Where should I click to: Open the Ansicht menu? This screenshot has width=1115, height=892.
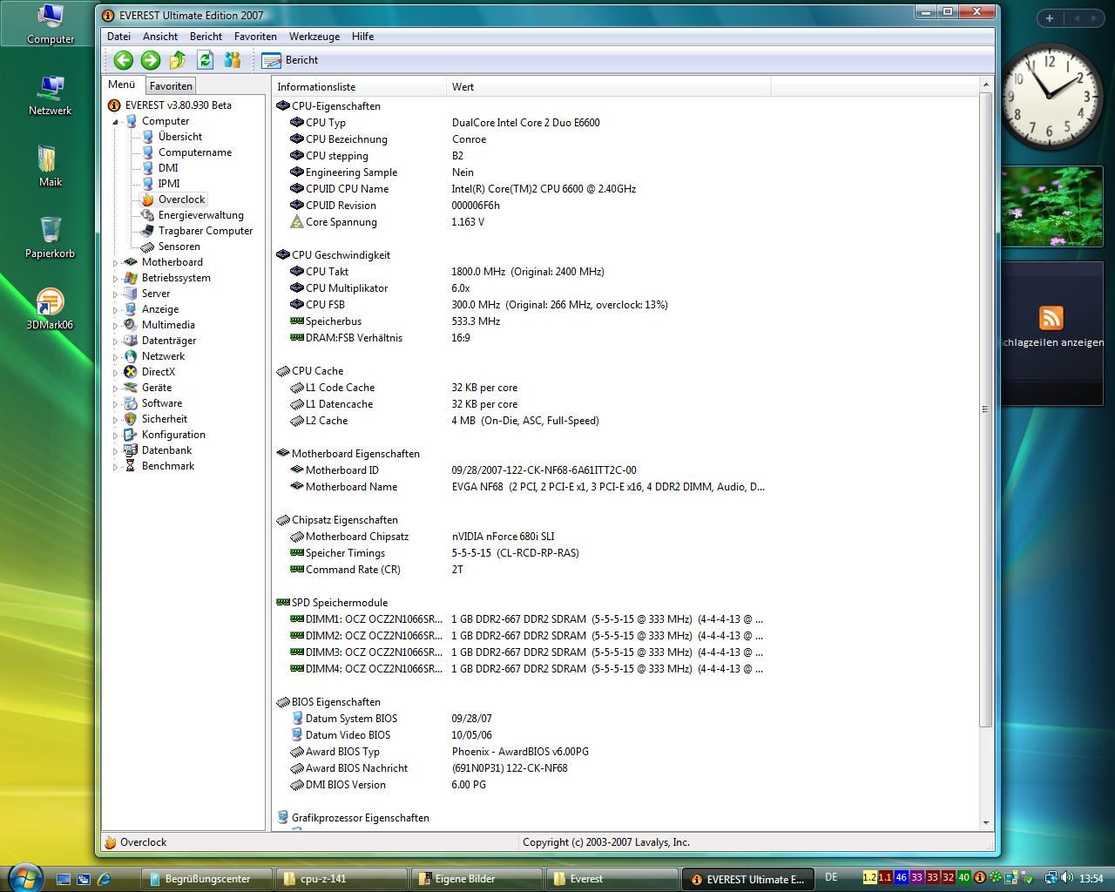(160, 37)
